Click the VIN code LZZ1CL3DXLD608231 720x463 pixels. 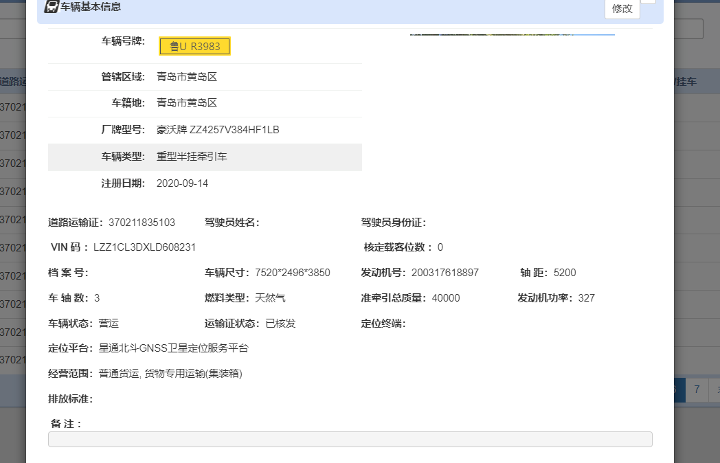pyautogui.click(x=145, y=247)
